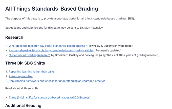
Task: Visit the A mastery mindset link
Action: pyautogui.click(x=21, y=76)
